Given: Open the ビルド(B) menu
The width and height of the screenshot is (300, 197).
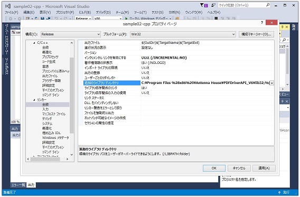Looking at the screenshot, I should pos(85,12).
